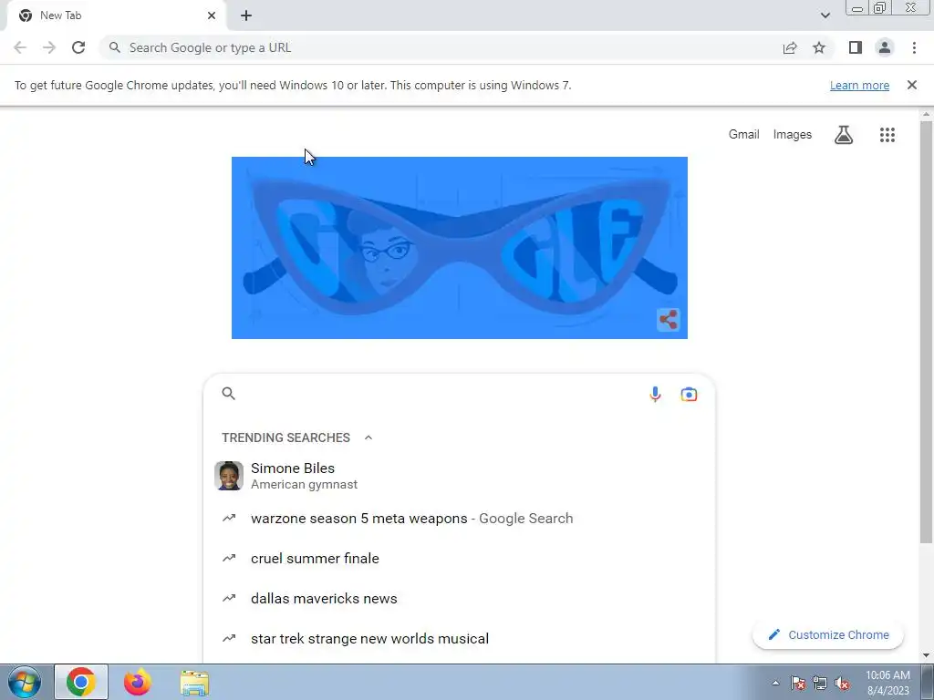Click the browser forward arrow
Viewport: 934px width, 700px height.
49,47
